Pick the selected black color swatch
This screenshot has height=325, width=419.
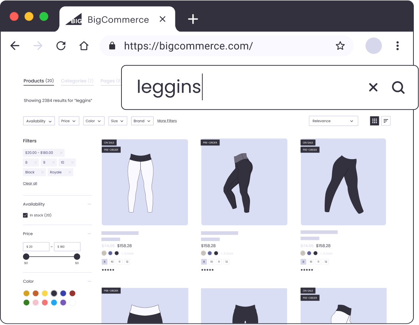coord(54,293)
